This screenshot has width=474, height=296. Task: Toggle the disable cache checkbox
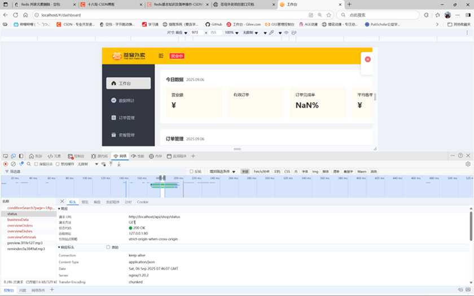(58, 164)
